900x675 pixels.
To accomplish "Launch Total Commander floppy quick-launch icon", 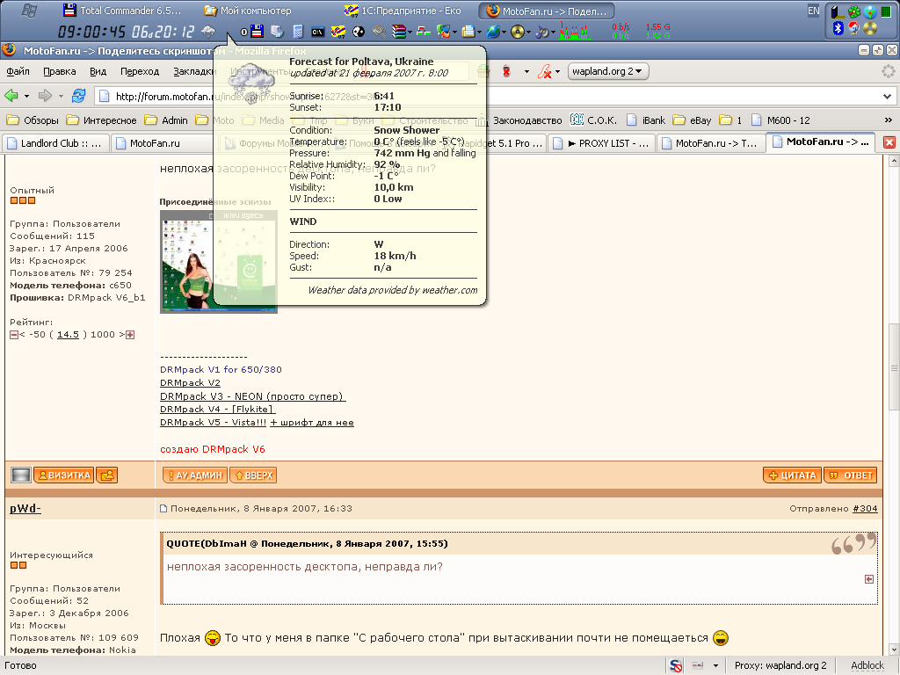I will click(x=257, y=32).
